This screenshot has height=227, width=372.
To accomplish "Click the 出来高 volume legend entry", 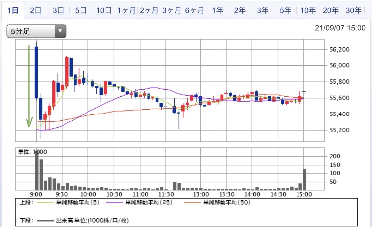I will [92, 221].
